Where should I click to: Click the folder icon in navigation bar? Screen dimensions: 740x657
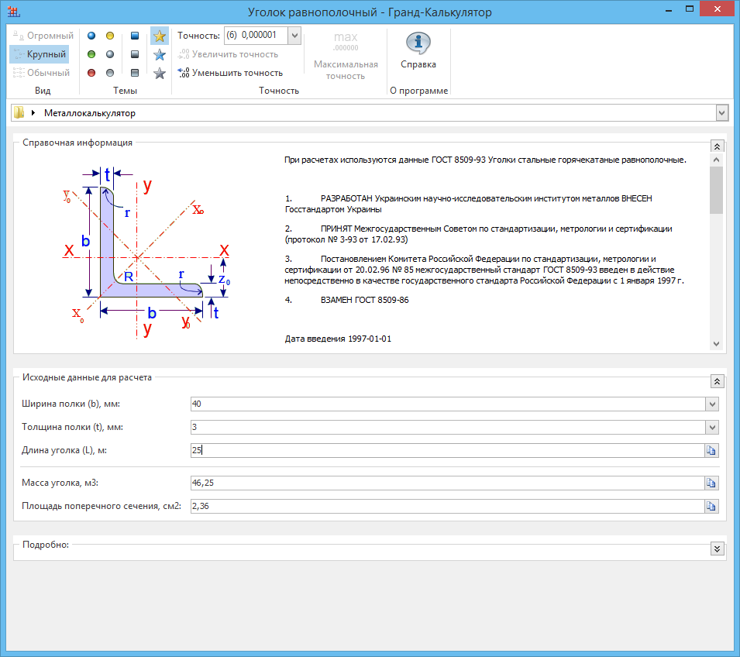(x=19, y=113)
